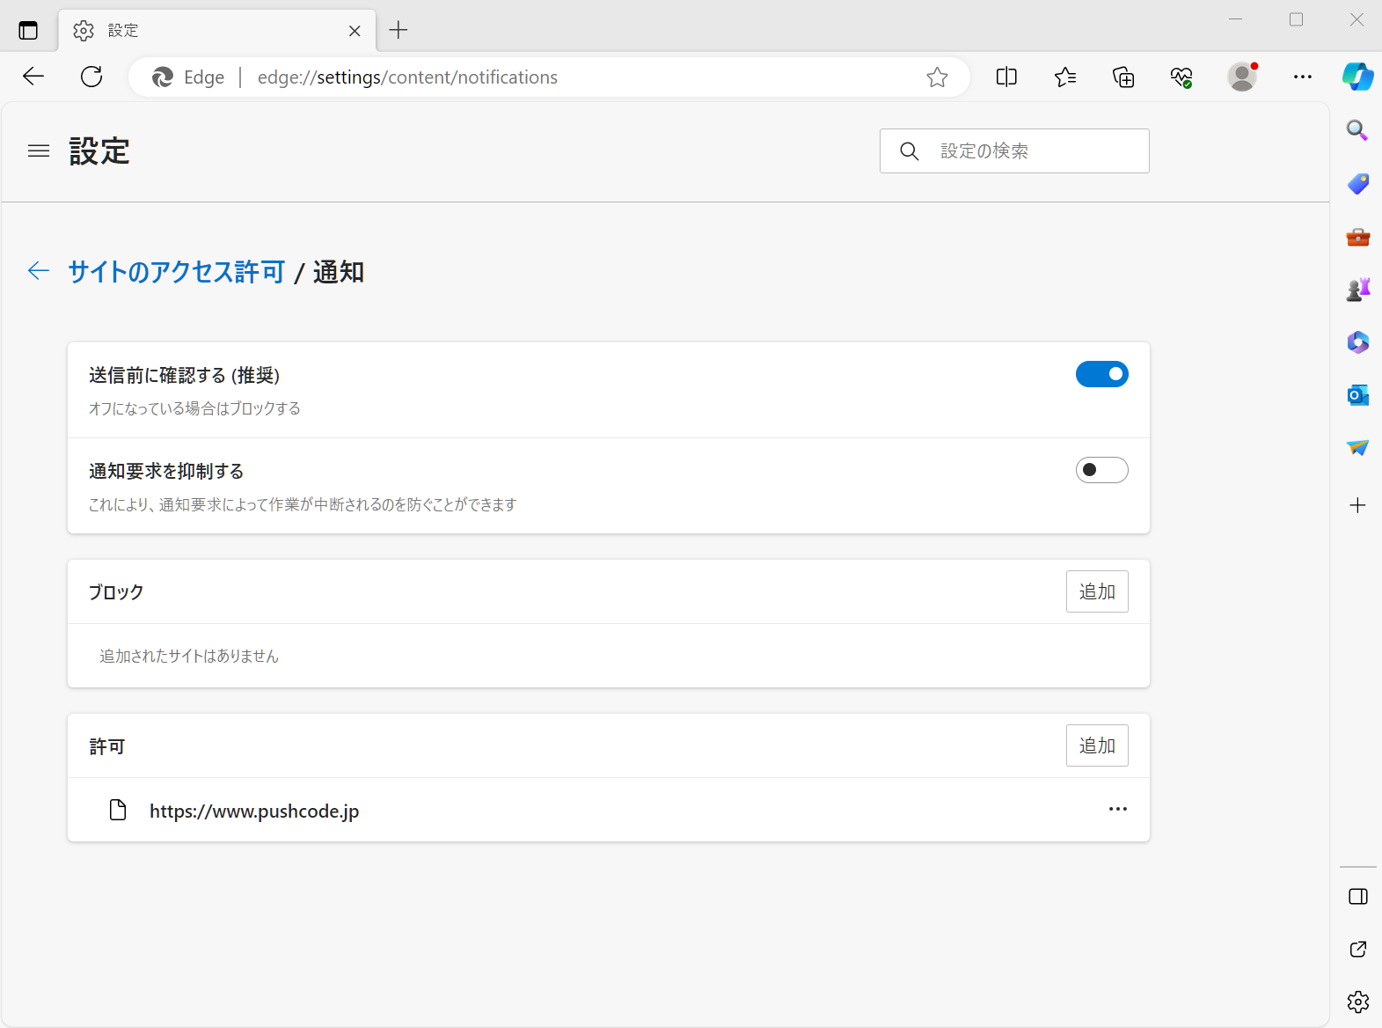The width and height of the screenshot is (1382, 1028).
Task: Launch Copilot from the sidebar
Action: coord(1357,77)
